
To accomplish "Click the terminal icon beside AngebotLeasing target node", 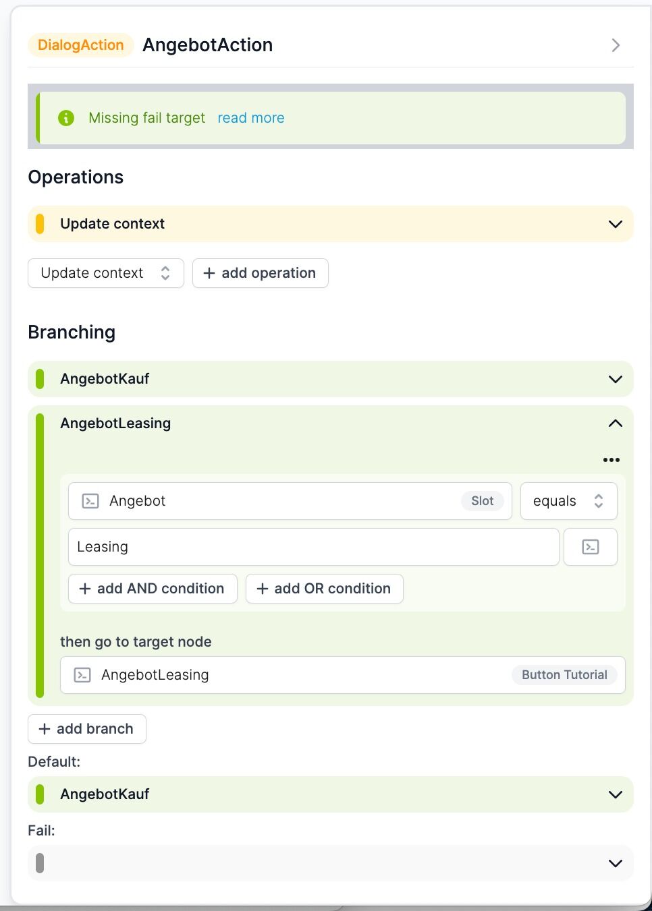I will coord(82,675).
